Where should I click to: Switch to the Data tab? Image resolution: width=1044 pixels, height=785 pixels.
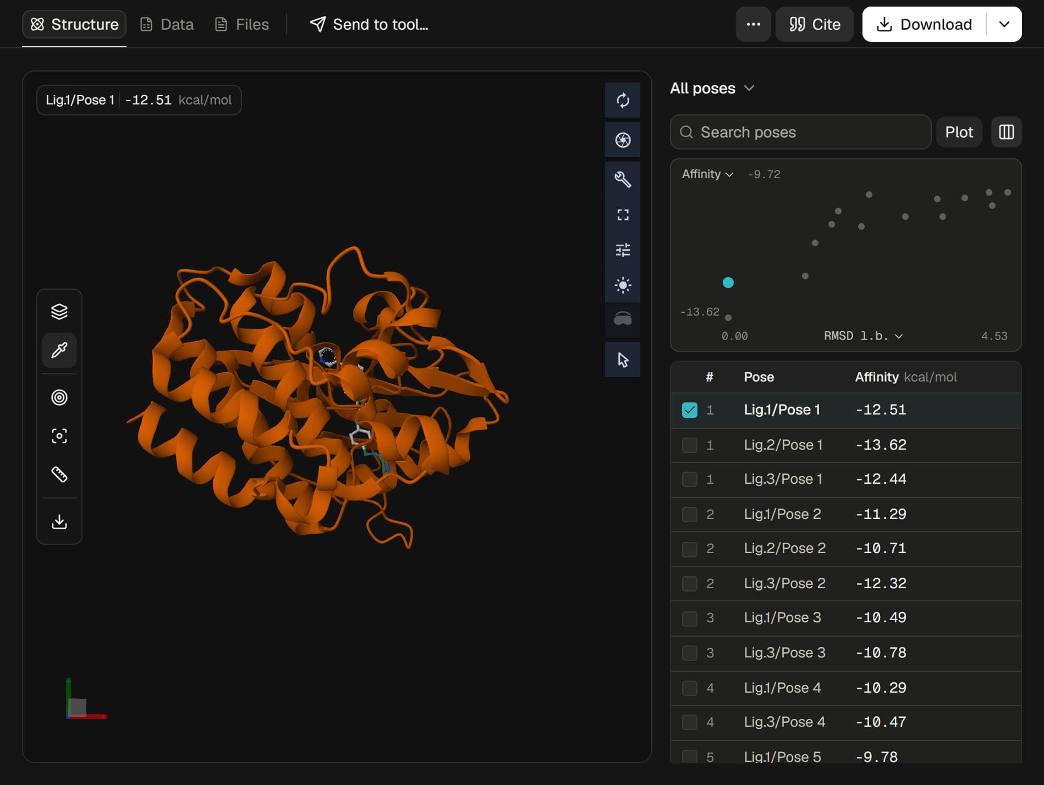point(167,24)
